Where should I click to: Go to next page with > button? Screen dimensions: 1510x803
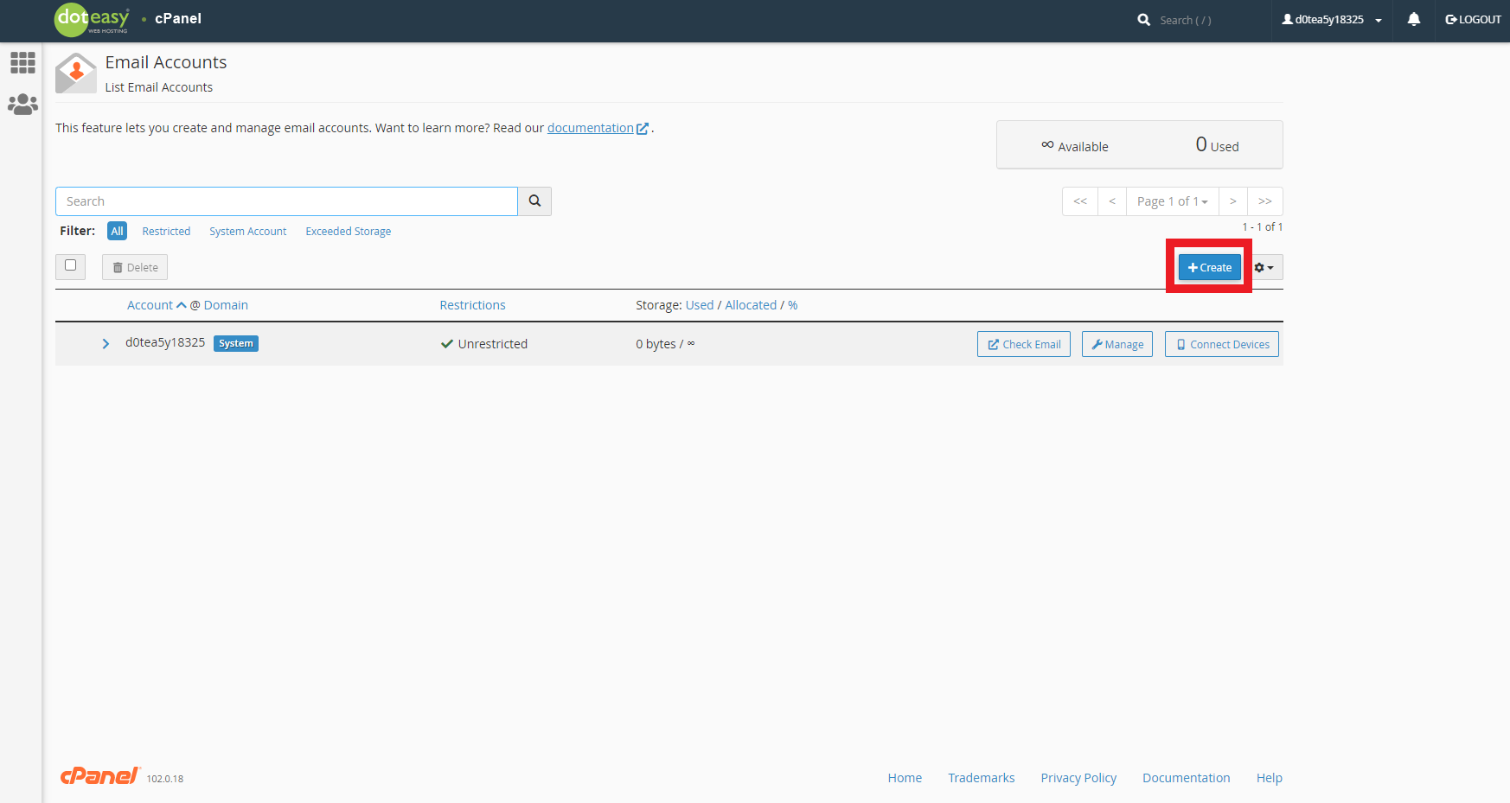coord(1233,201)
